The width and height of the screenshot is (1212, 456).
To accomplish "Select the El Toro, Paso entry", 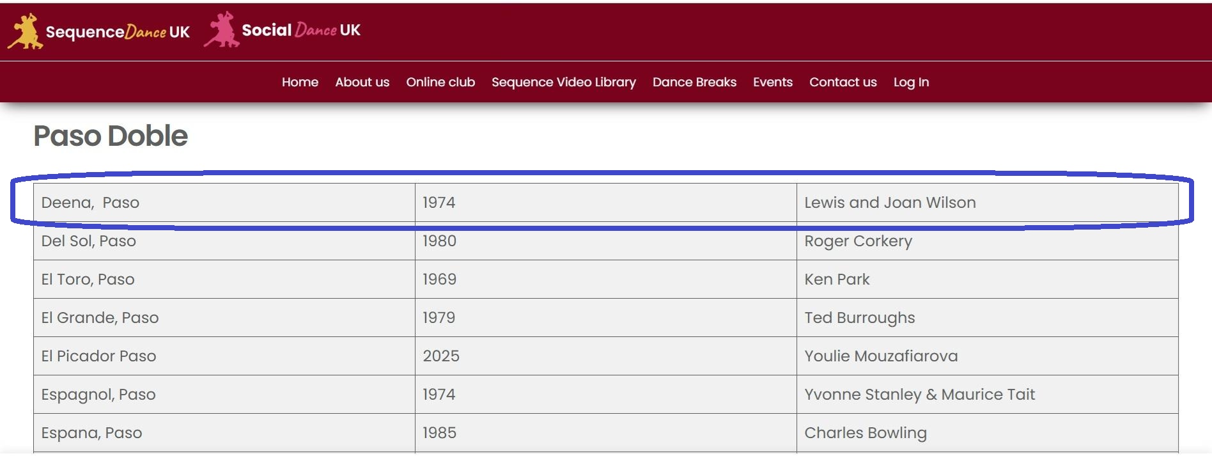I will pyautogui.click(x=88, y=279).
